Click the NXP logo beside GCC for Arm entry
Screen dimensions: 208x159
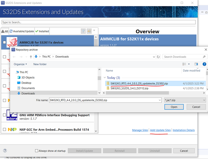coord(12,129)
